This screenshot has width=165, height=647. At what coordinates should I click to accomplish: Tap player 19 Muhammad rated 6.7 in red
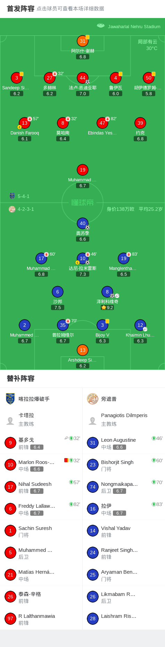point(83,170)
